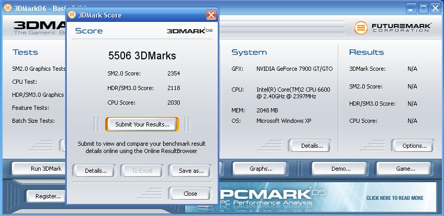This screenshot has width=444, height=216.
Task: Click the SM2.0 Score value 2354
Action: [174, 73]
